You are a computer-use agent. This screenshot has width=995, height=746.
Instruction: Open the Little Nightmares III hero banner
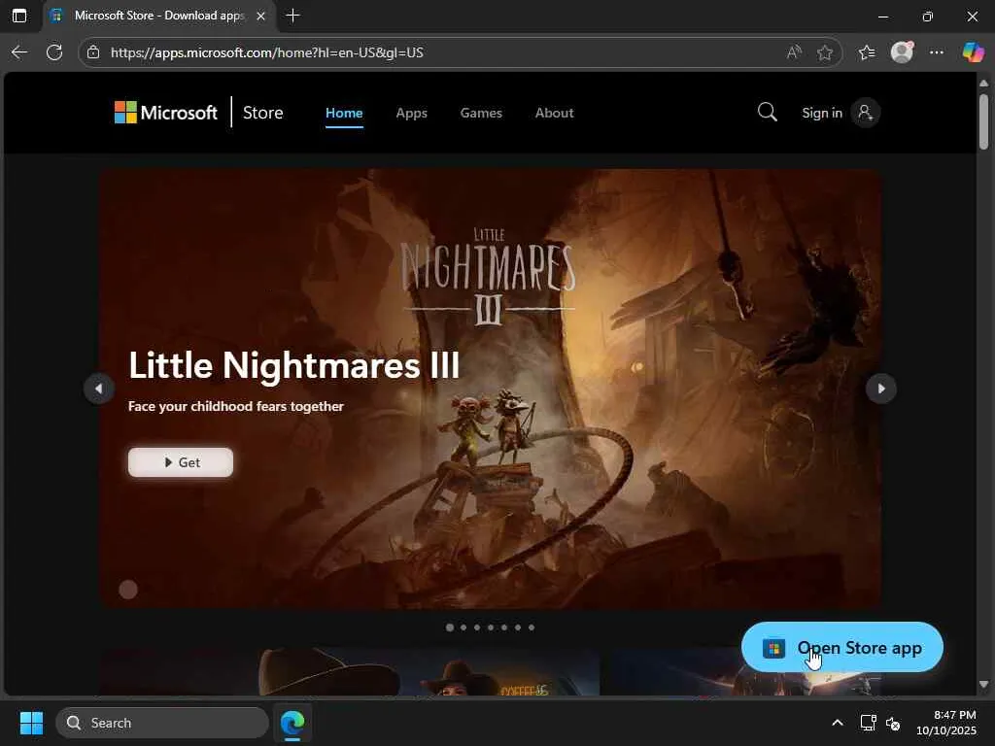tap(490, 389)
